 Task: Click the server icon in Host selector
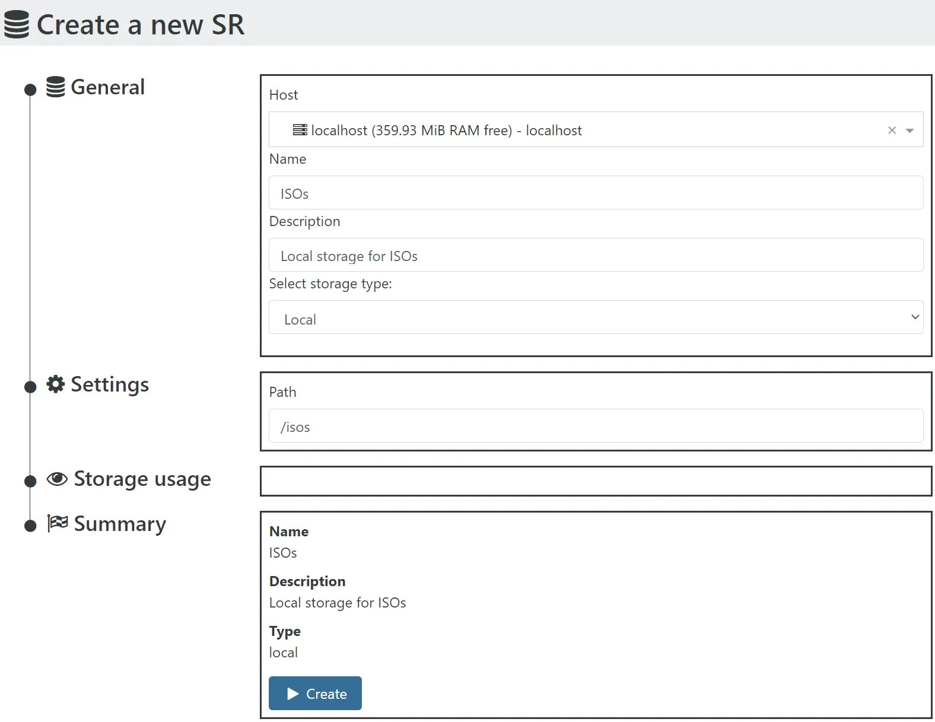coord(300,130)
